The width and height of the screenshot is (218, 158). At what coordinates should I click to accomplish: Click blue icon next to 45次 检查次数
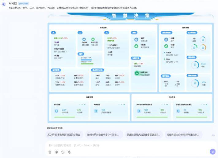(136, 40)
